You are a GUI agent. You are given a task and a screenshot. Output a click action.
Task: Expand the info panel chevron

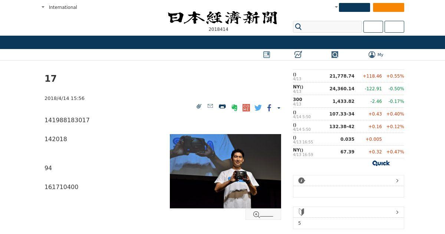[x=397, y=181]
